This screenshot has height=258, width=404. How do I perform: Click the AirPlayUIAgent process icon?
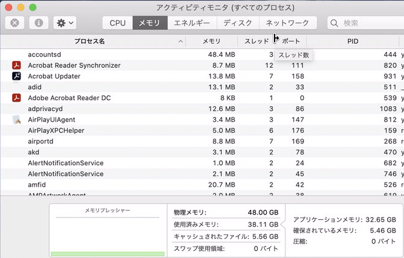16,119
